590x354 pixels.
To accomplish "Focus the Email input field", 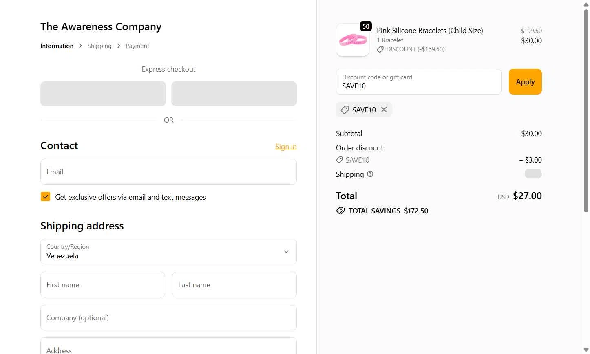I will [168, 172].
